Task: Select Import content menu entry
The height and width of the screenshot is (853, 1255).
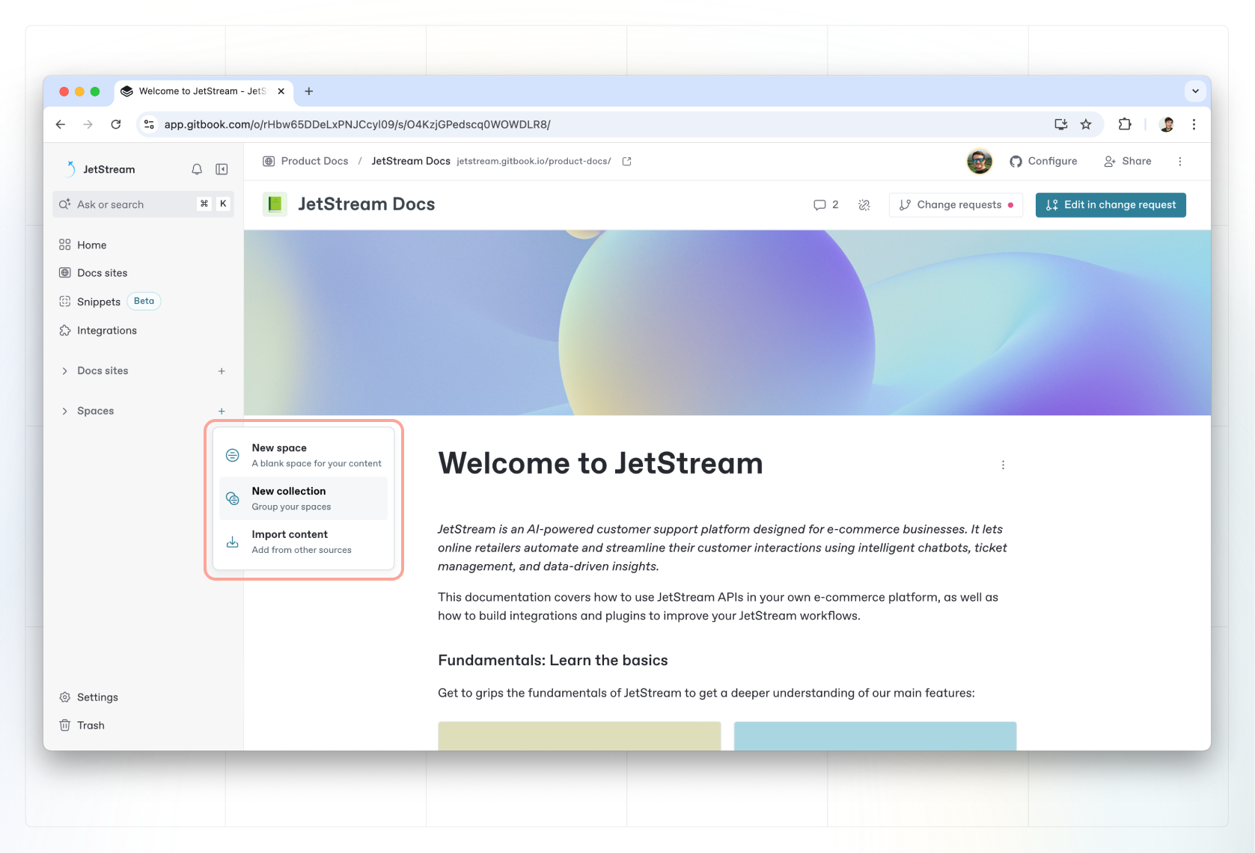Action: click(x=303, y=542)
